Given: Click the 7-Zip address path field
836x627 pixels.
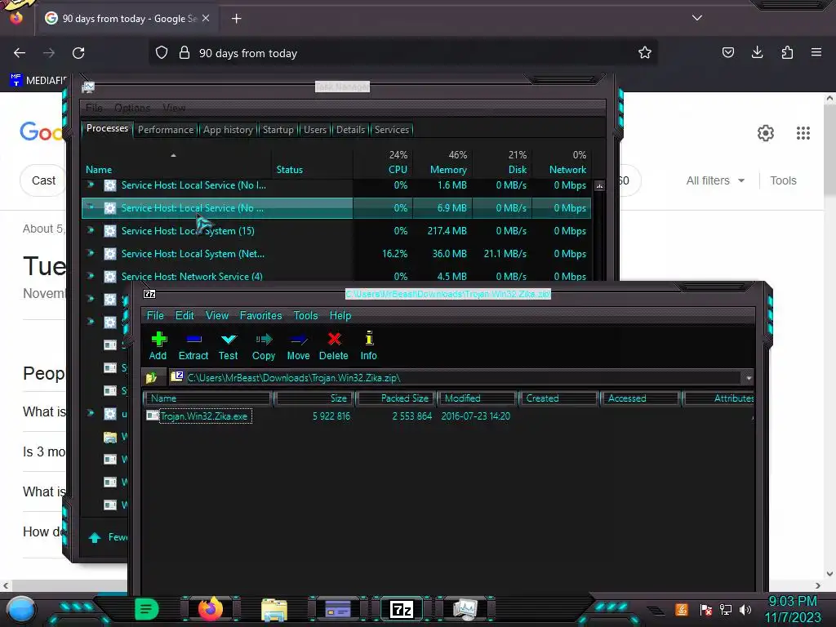Looking at the screenshot, I should (x=456, y=377).
